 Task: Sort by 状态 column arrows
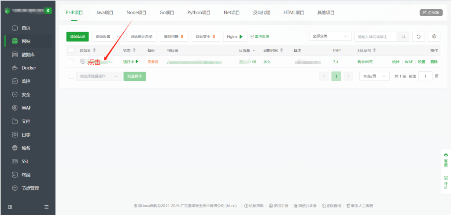click(134, 51)
